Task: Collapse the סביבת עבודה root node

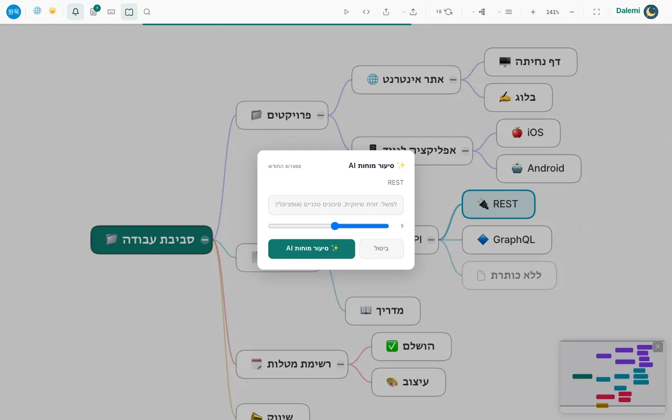Action: (x=205, y=240)
